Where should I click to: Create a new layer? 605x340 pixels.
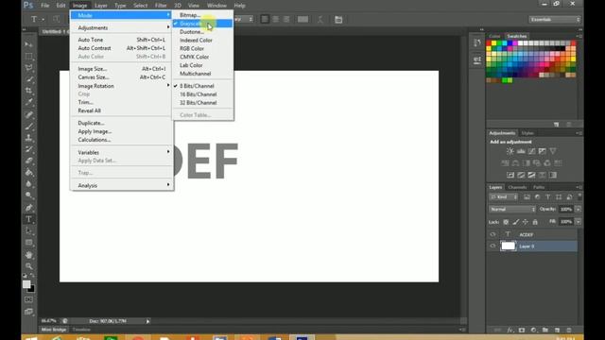[557, 330]
